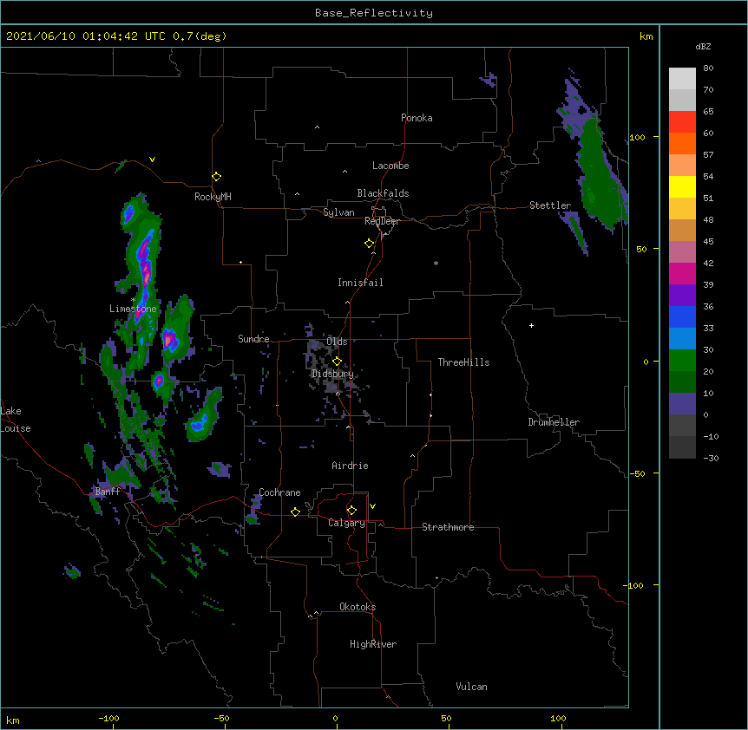Click the blue 36 dBZ legend swatch

[x=682, y=316]
